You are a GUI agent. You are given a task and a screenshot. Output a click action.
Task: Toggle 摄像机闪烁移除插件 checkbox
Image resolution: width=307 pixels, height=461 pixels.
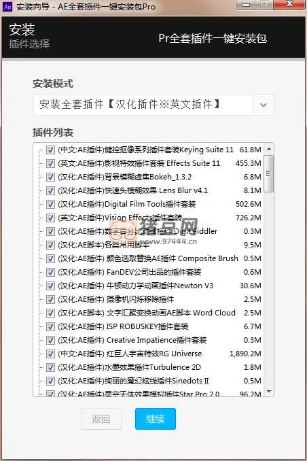(50, 299)
